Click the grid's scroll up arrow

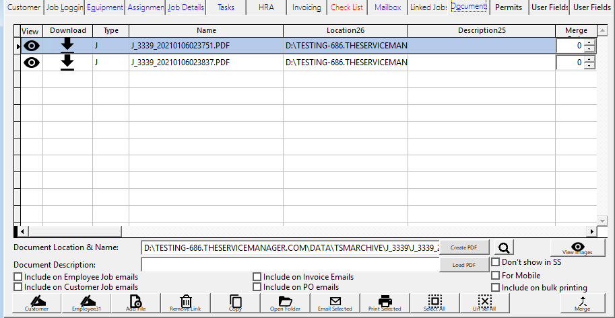(602, 30)
